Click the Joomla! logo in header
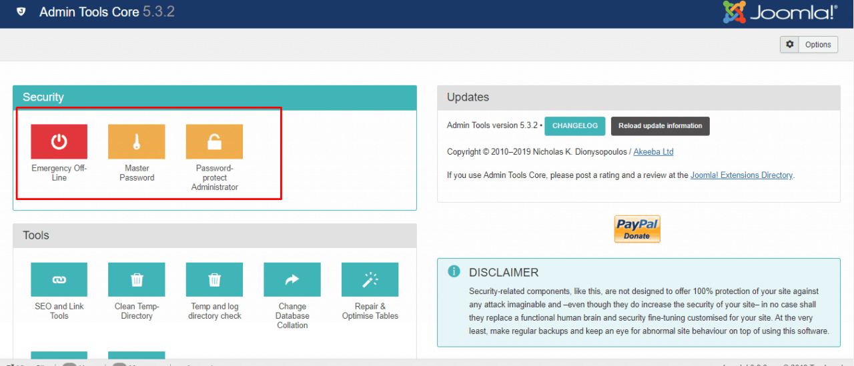The height and width of the screenshot is (366, 854). [x=779, y=12]
